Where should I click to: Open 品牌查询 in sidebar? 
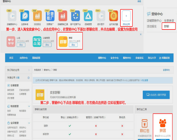pos(23,136)
